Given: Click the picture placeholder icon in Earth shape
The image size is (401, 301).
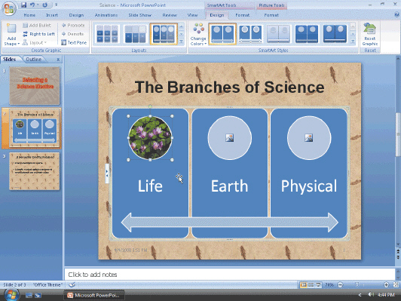Looking at the screenshot, I should pos(229,138).
